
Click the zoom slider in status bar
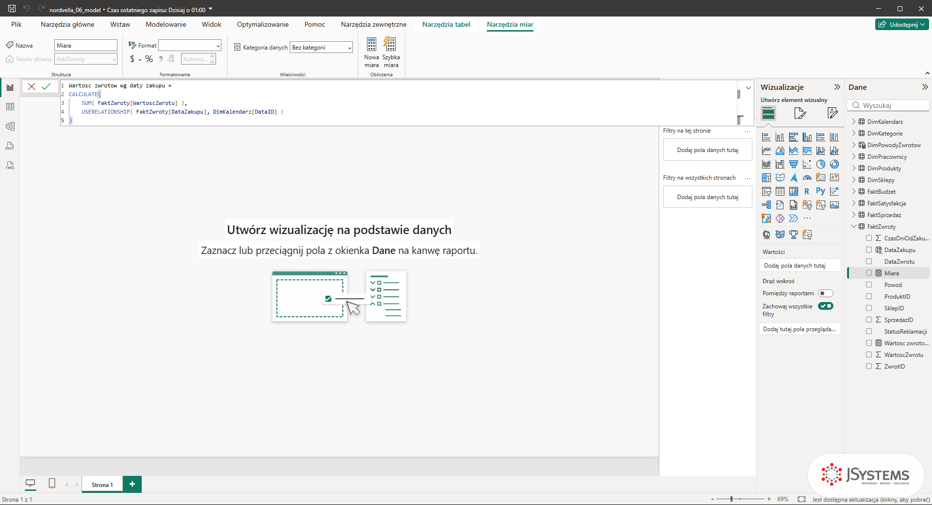(x=740, y=499)
